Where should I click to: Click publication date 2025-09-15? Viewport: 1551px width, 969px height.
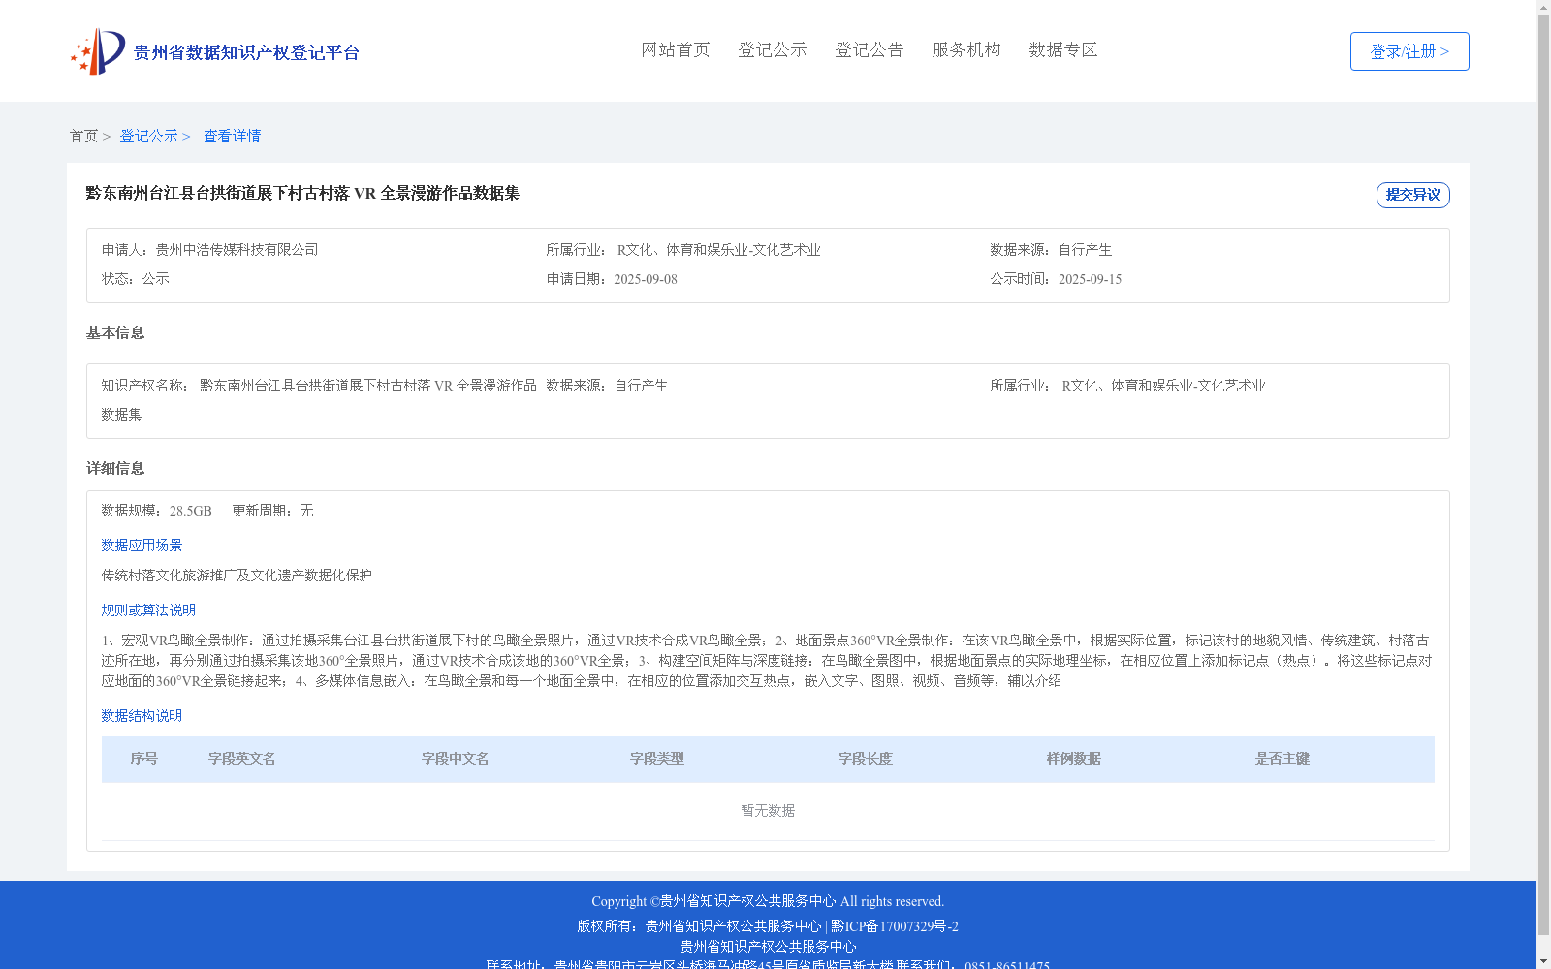point(1090,279)
